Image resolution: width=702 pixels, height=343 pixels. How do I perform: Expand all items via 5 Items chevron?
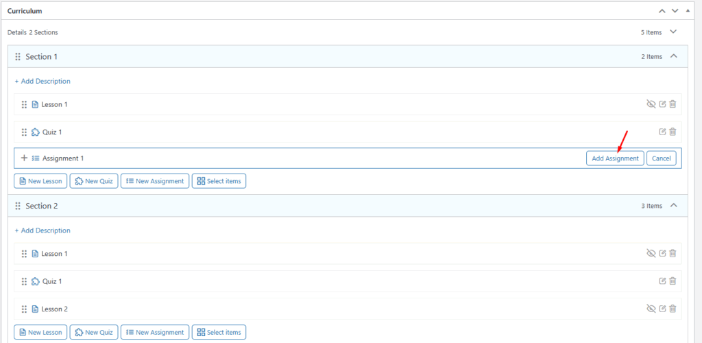pos(673,32)
